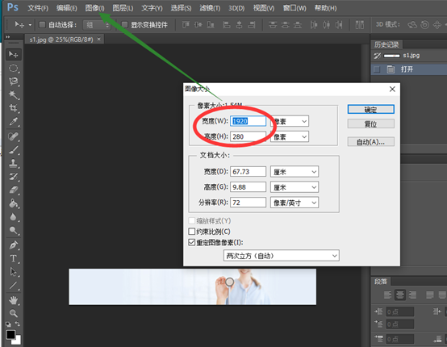Expand the width 像素 unit dropdown

(290, 122)
